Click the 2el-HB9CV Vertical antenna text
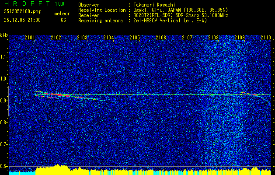Image resolution: width=275 pixels, height=175 pixels. click(170, 21)
